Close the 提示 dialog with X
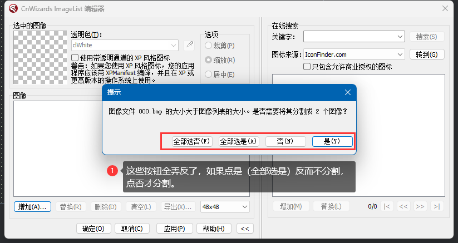Viewport: 458px width, 243px height. point(347,92)
